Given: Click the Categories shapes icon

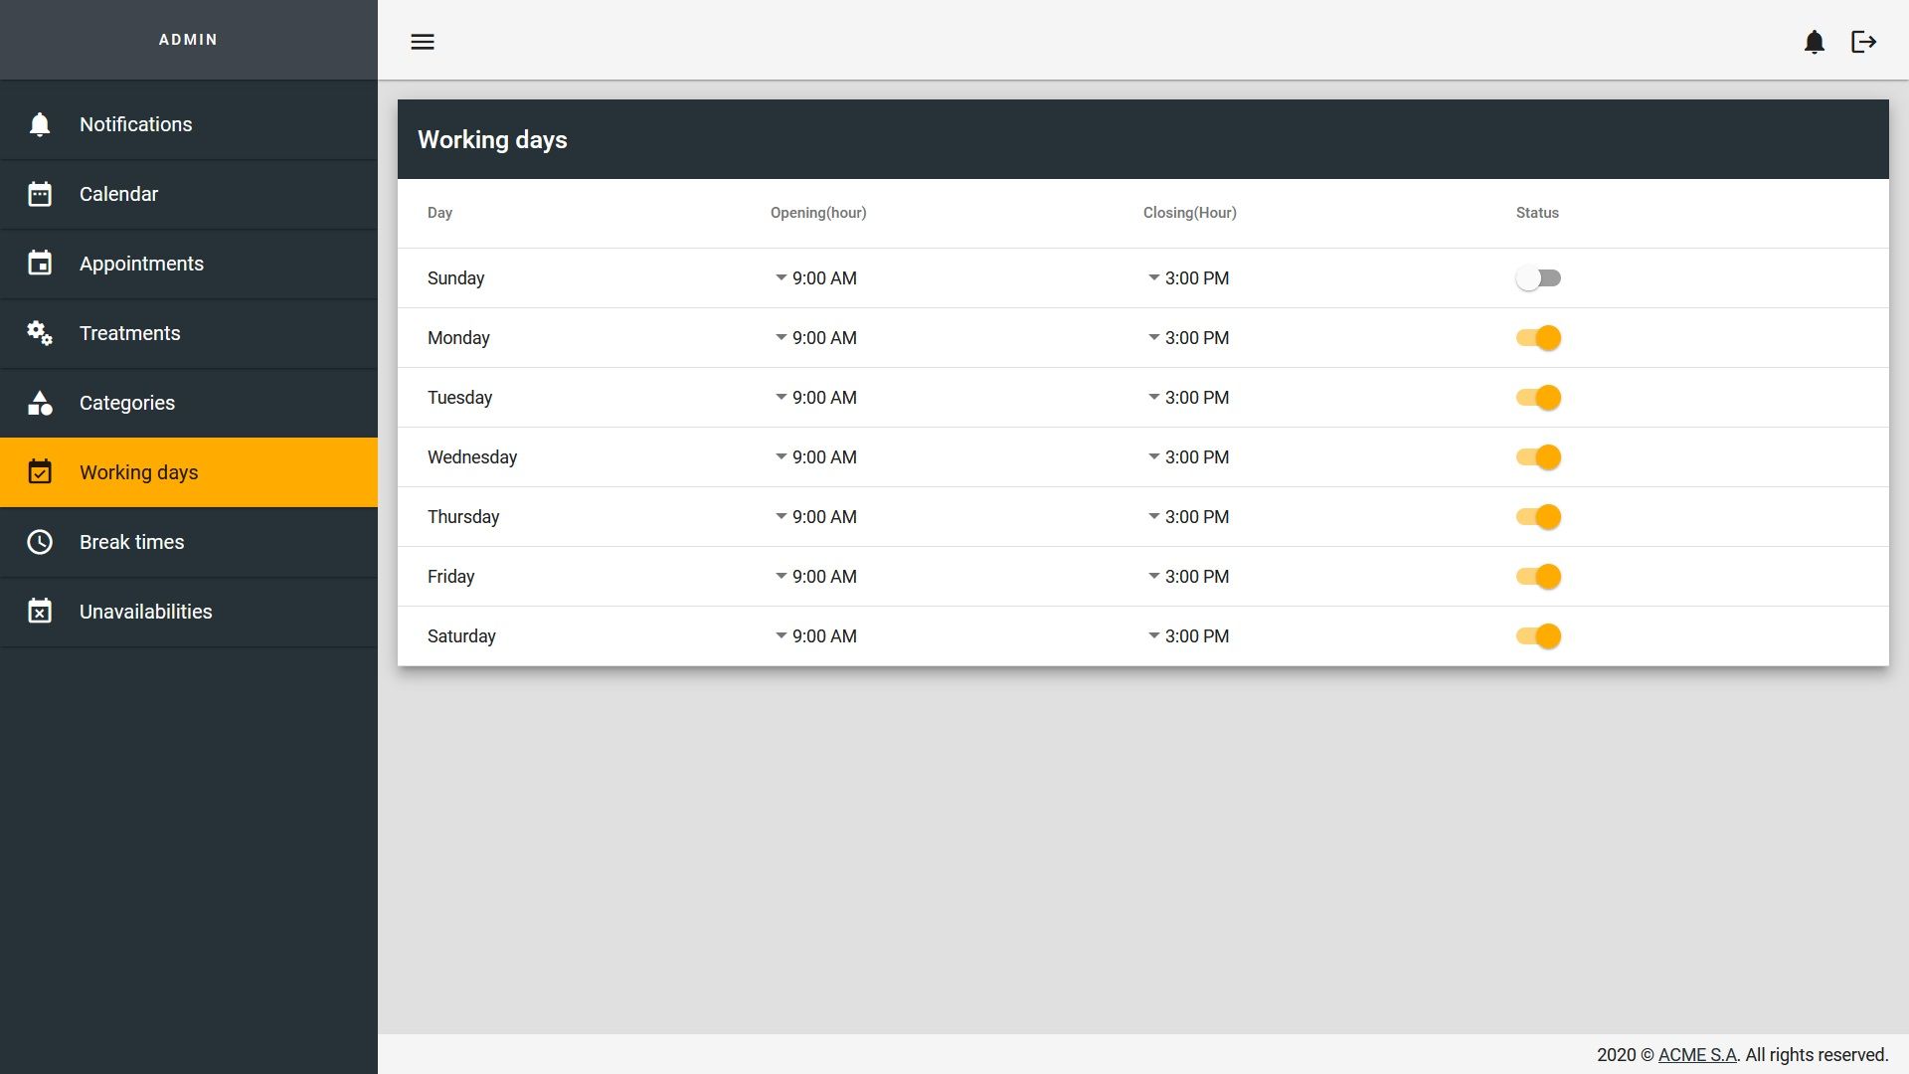Looking at the screenshot, I should click(x=40, y=403).
